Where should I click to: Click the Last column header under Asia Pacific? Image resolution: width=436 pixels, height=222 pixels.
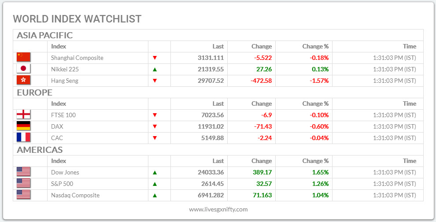tap(218, 46)
